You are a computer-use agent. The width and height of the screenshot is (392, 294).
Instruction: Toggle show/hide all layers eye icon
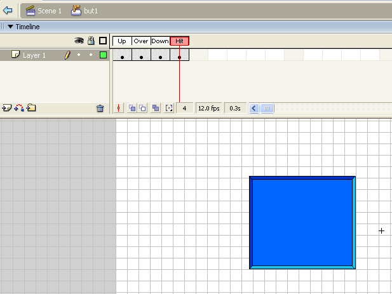[x=79, y=41]
